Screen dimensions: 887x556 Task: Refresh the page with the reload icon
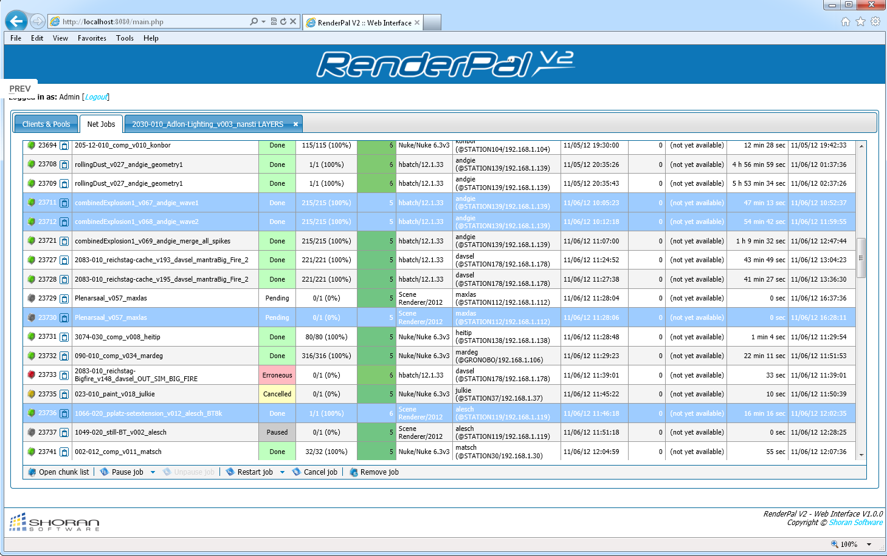(283, 21)
